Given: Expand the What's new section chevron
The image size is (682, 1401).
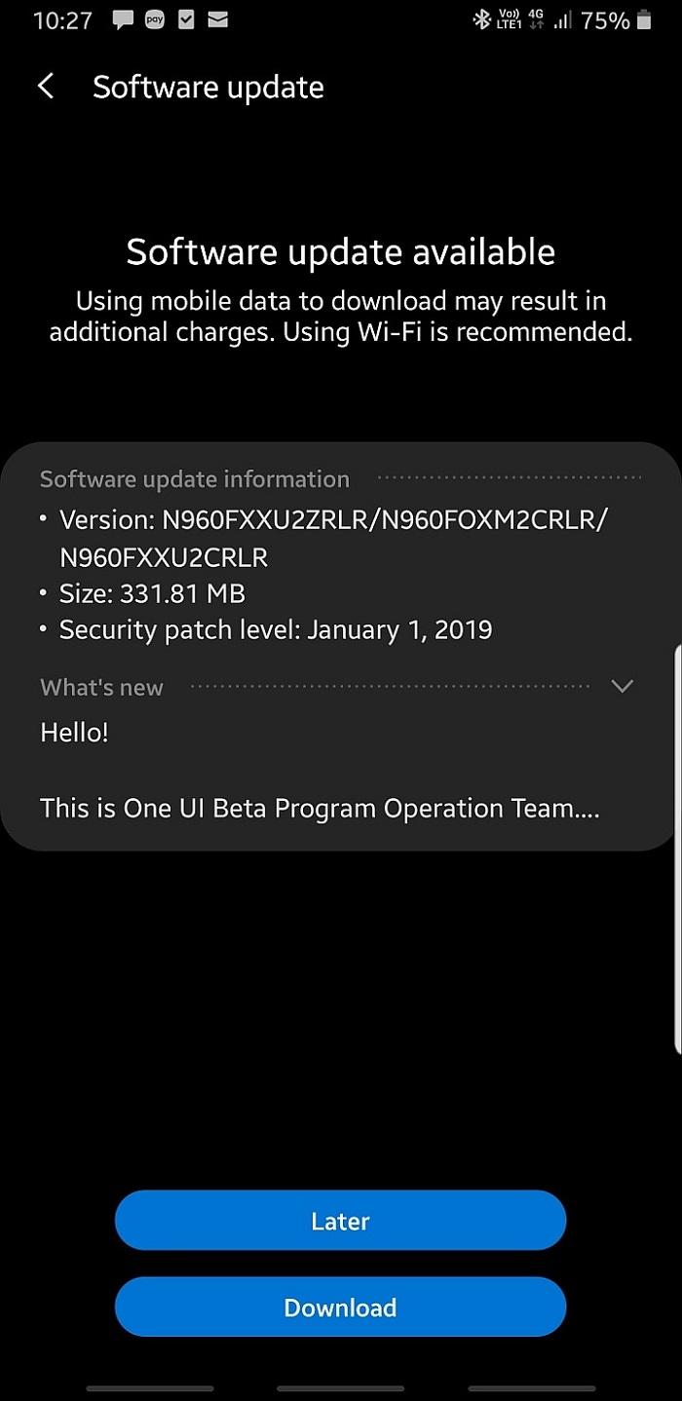Looking at the screenshot, I should click(x=622, y=686).
